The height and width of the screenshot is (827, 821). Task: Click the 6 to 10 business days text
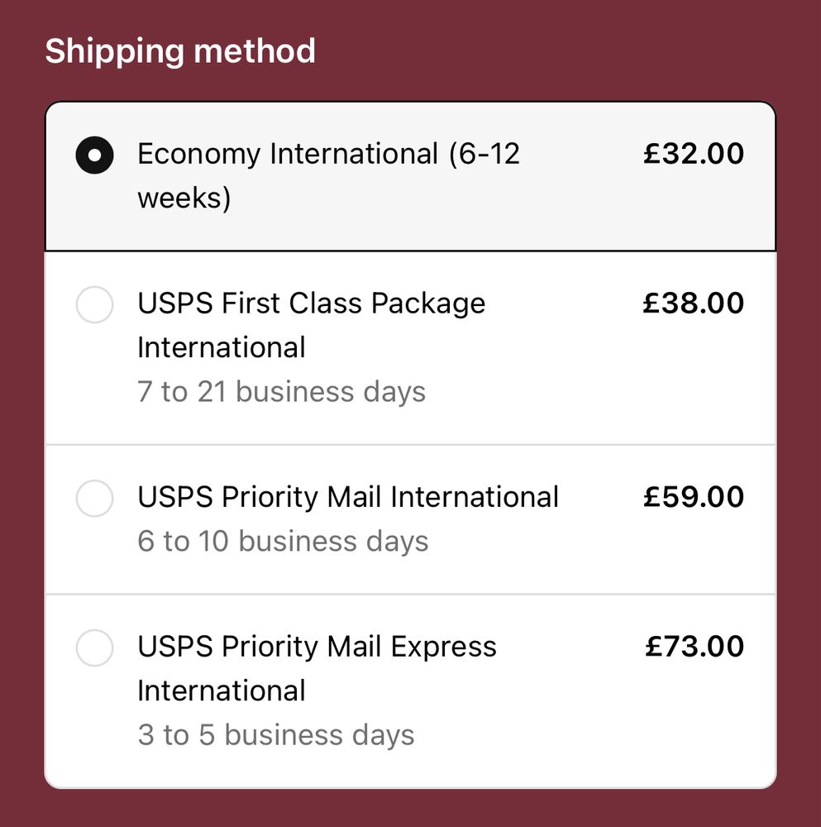coord(283,541)
